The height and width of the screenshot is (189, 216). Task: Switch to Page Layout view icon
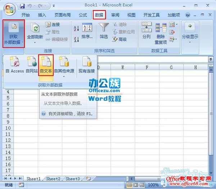(136, 185)
